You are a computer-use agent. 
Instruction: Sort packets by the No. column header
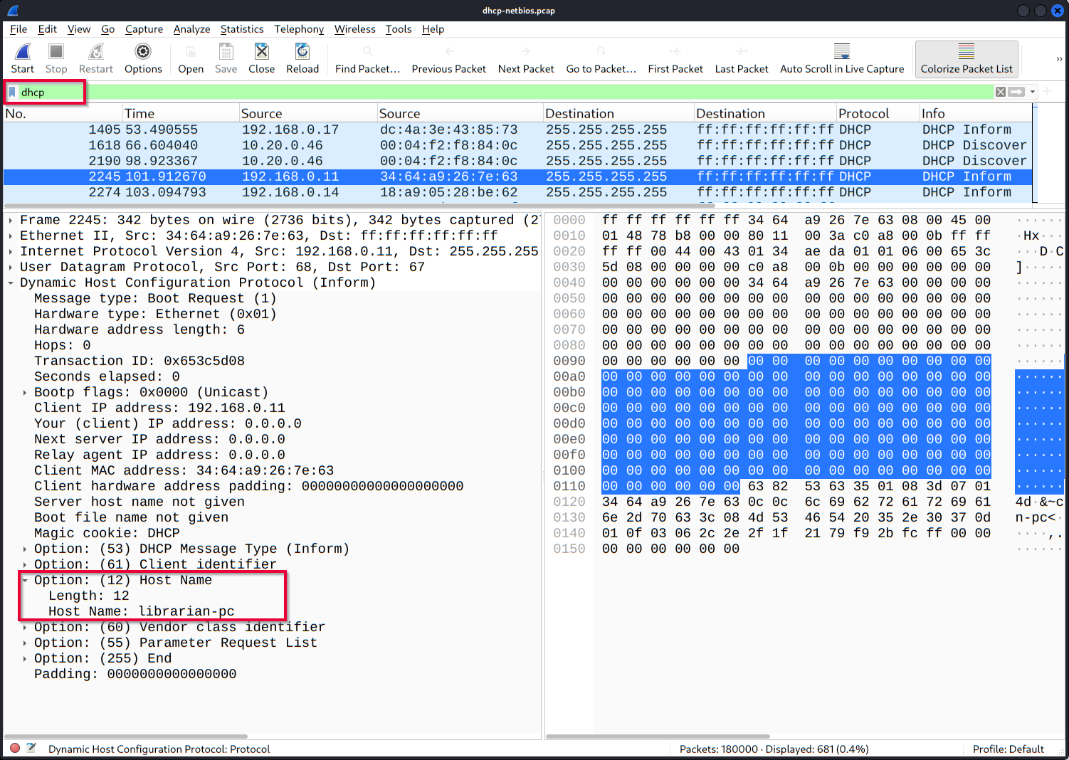coord(63,113)
